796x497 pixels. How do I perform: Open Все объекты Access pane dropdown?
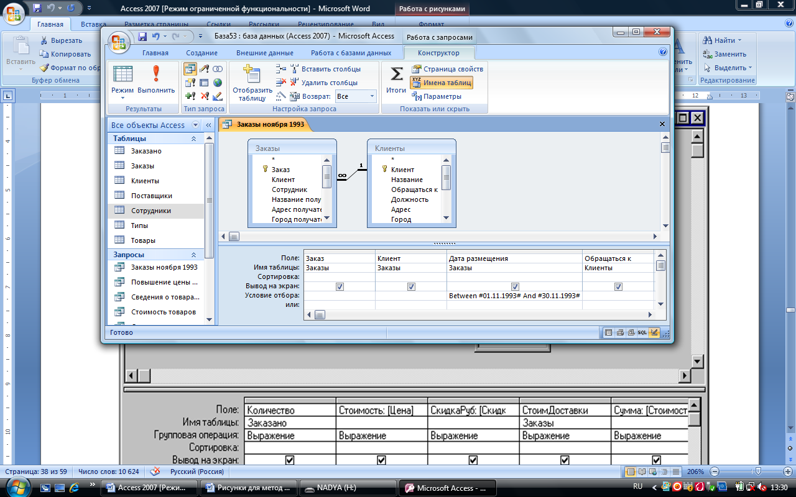coord(196,125)
